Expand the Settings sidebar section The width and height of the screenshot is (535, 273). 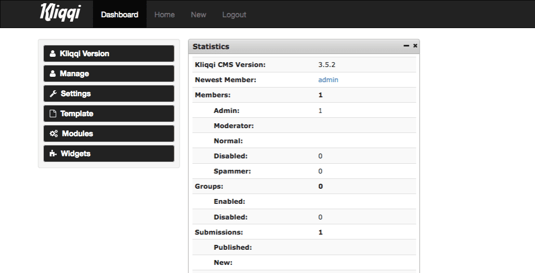(109, 94)
